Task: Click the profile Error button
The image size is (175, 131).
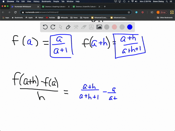Action: [162, 12]
